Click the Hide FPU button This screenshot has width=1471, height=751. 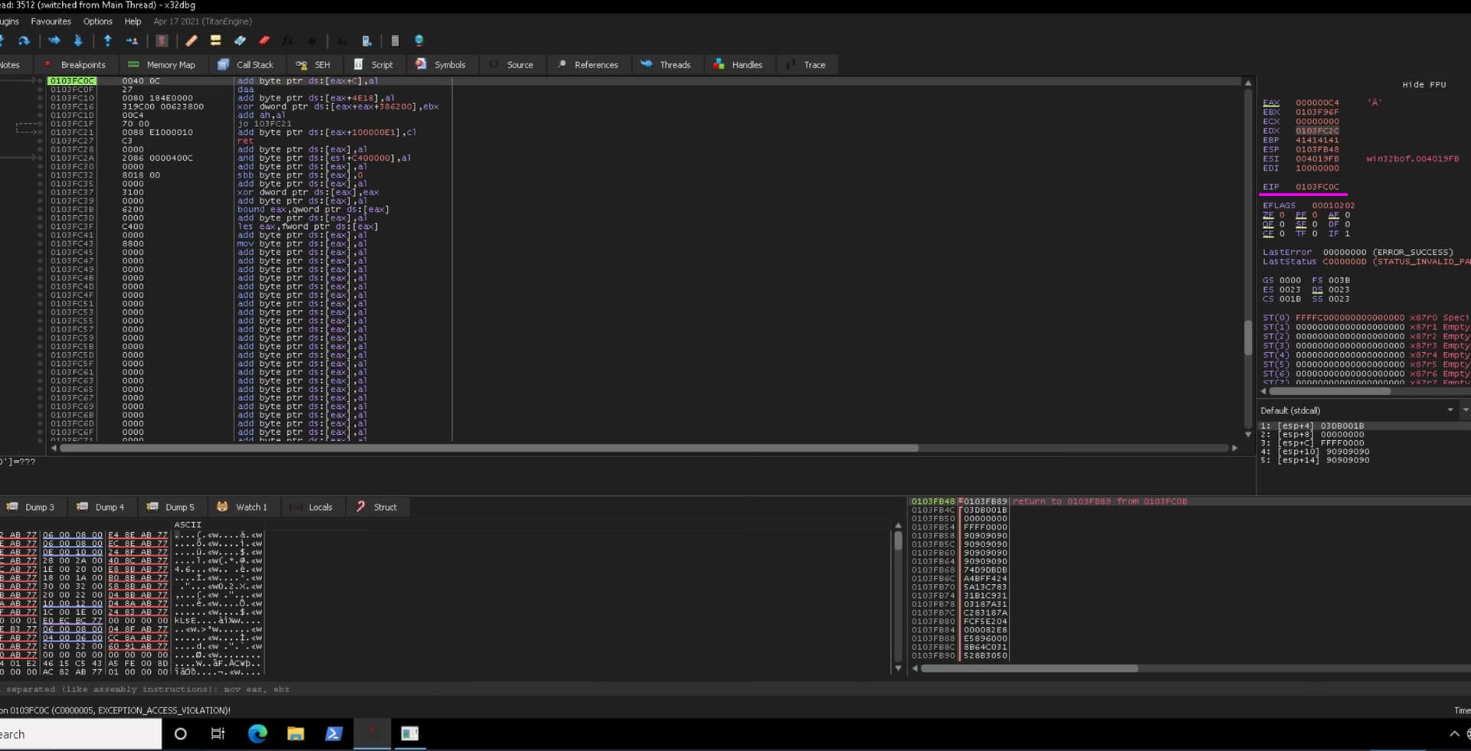[x=1423, y=84]
